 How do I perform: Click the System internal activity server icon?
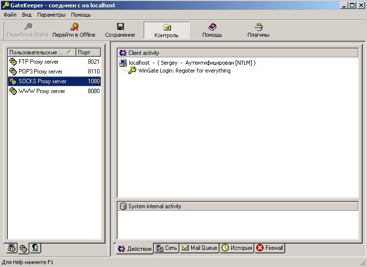point(123,206)
